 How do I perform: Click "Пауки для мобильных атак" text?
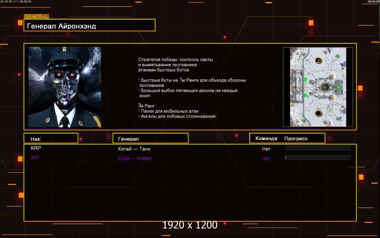169,111
